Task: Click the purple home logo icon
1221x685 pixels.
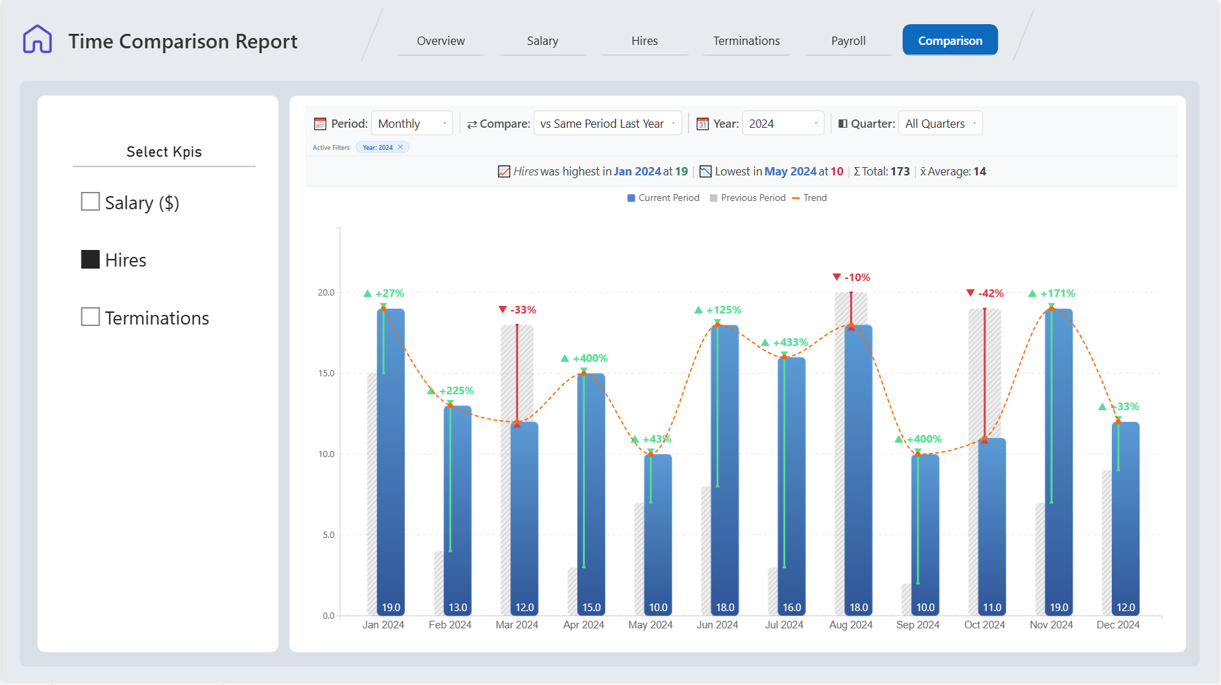Action: click(37, 39)
